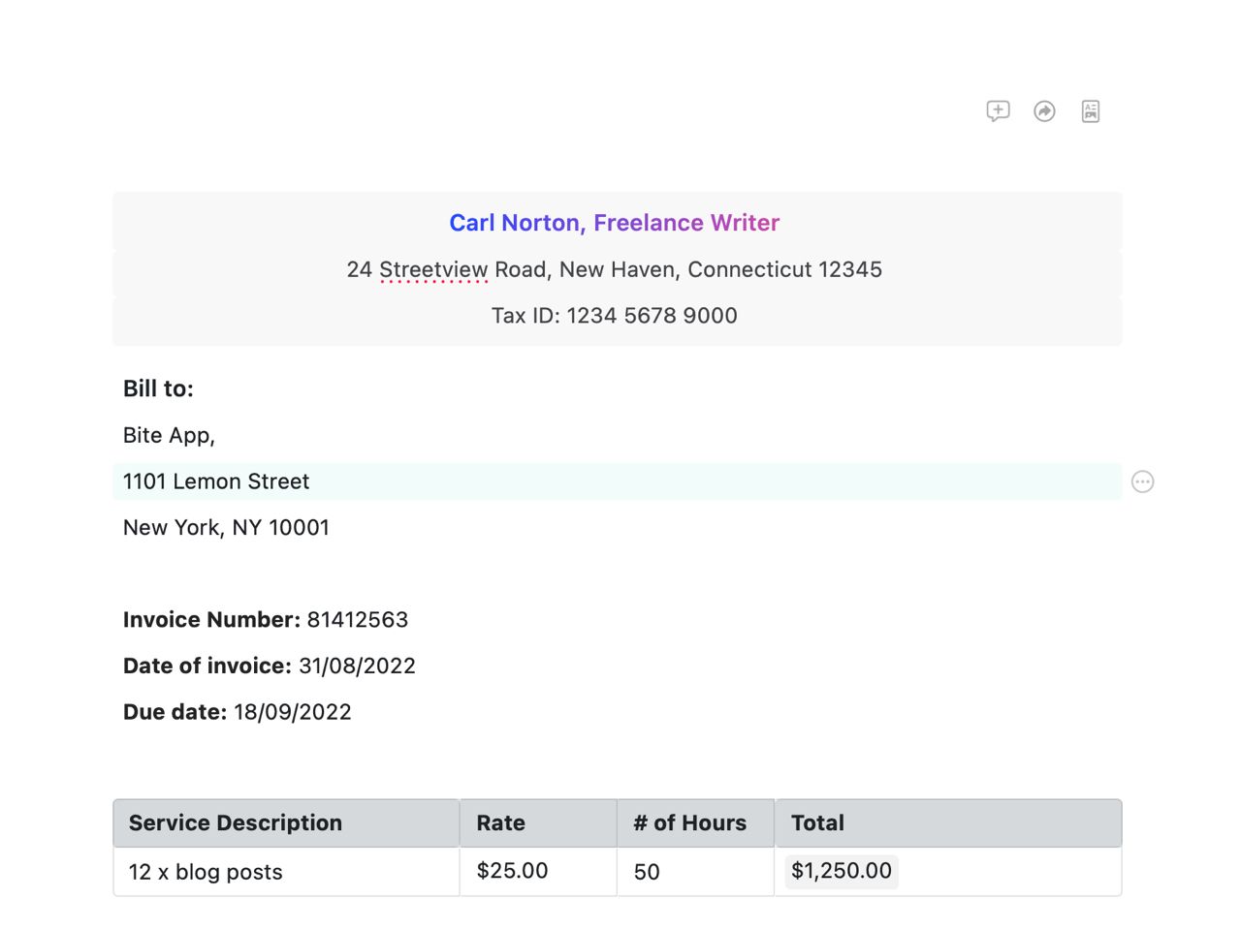Click the $25.00 rate cell
Image resolution: width=1241 pixels, height=930 pixels.
point(512,871)
